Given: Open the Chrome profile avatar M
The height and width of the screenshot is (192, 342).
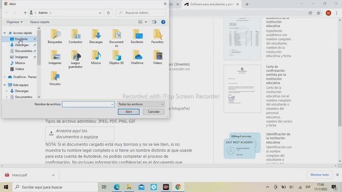Looking at the screenshot, I should [328, 13].
